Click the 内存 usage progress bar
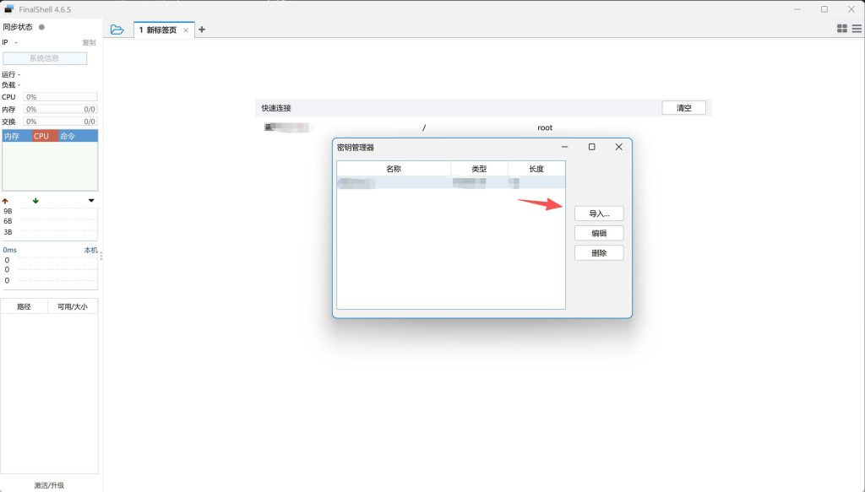 point(60,109)
